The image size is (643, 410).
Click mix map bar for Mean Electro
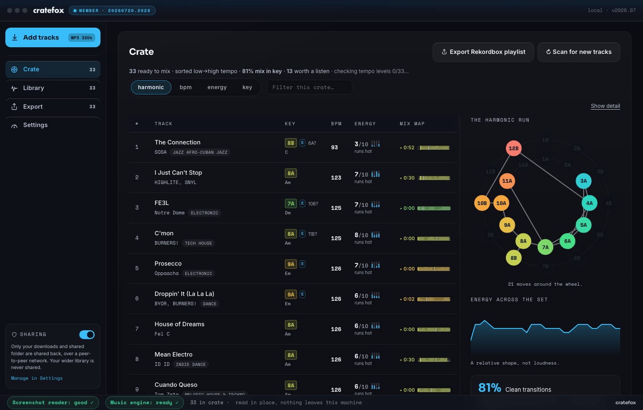(434, 360)
